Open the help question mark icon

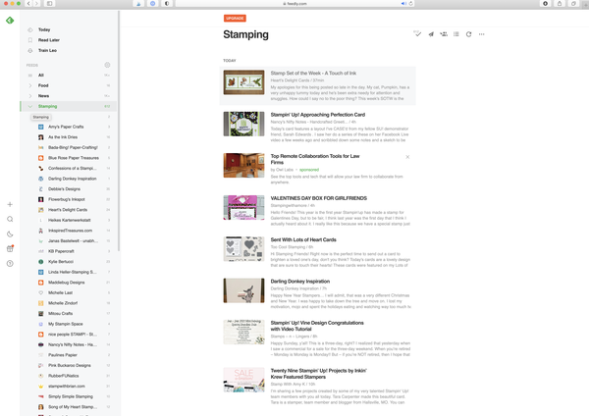click(10, 263)
